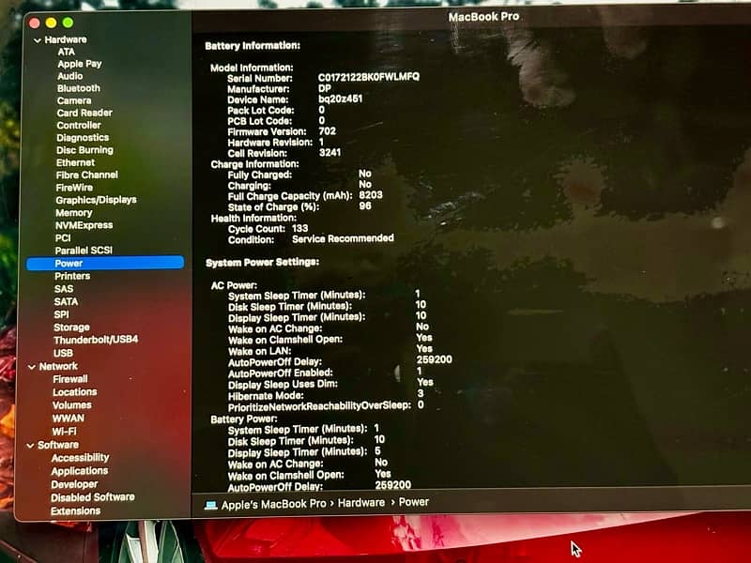
Task: Click the Hardware section header
Action: click(66, 39)
